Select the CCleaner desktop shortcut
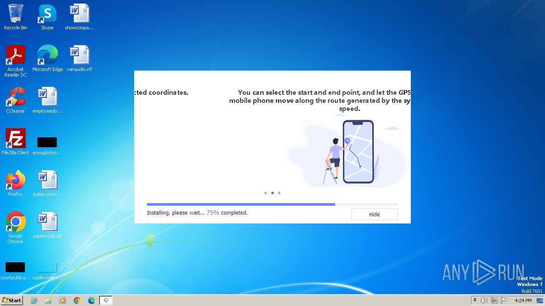Viewport: 545px width, 306px height. pos(15,101)
